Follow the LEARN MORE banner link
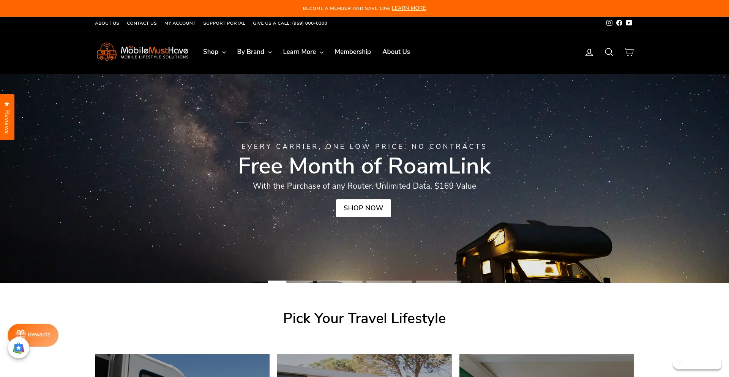The width and height of the screenshot is (729, 377). 409,8
